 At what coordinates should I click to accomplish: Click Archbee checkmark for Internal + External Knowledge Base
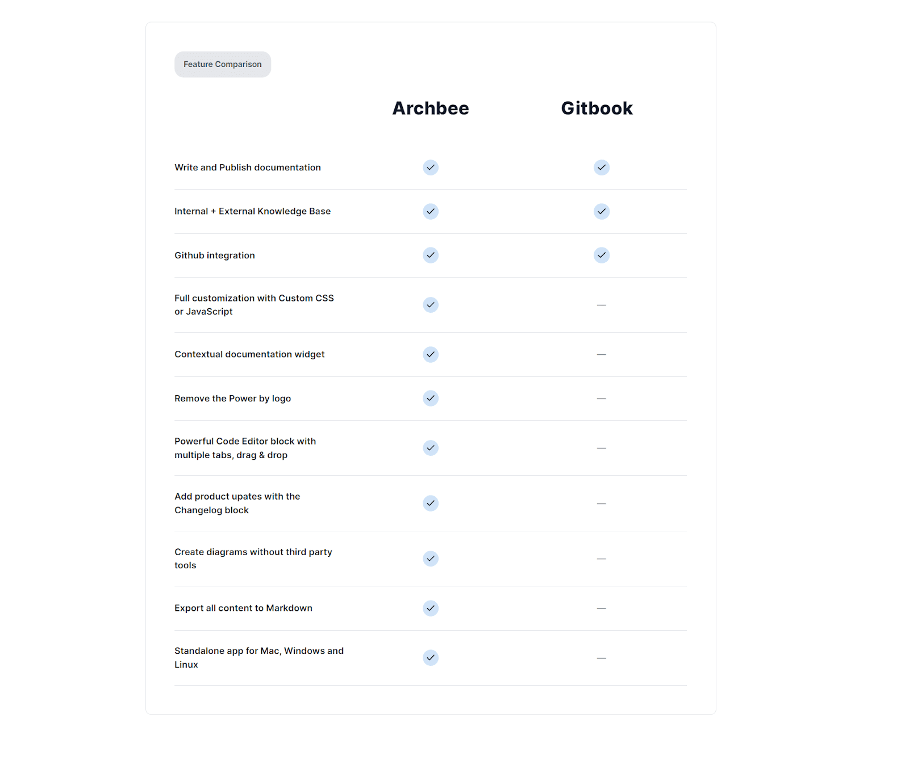coord(431,211)
